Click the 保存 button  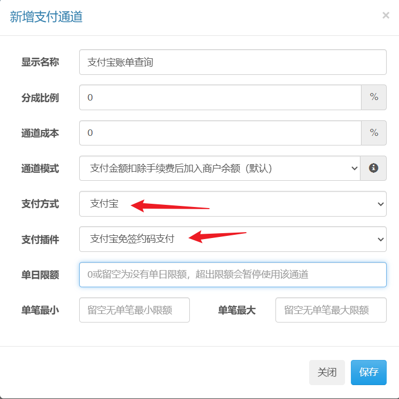[369, 372]
